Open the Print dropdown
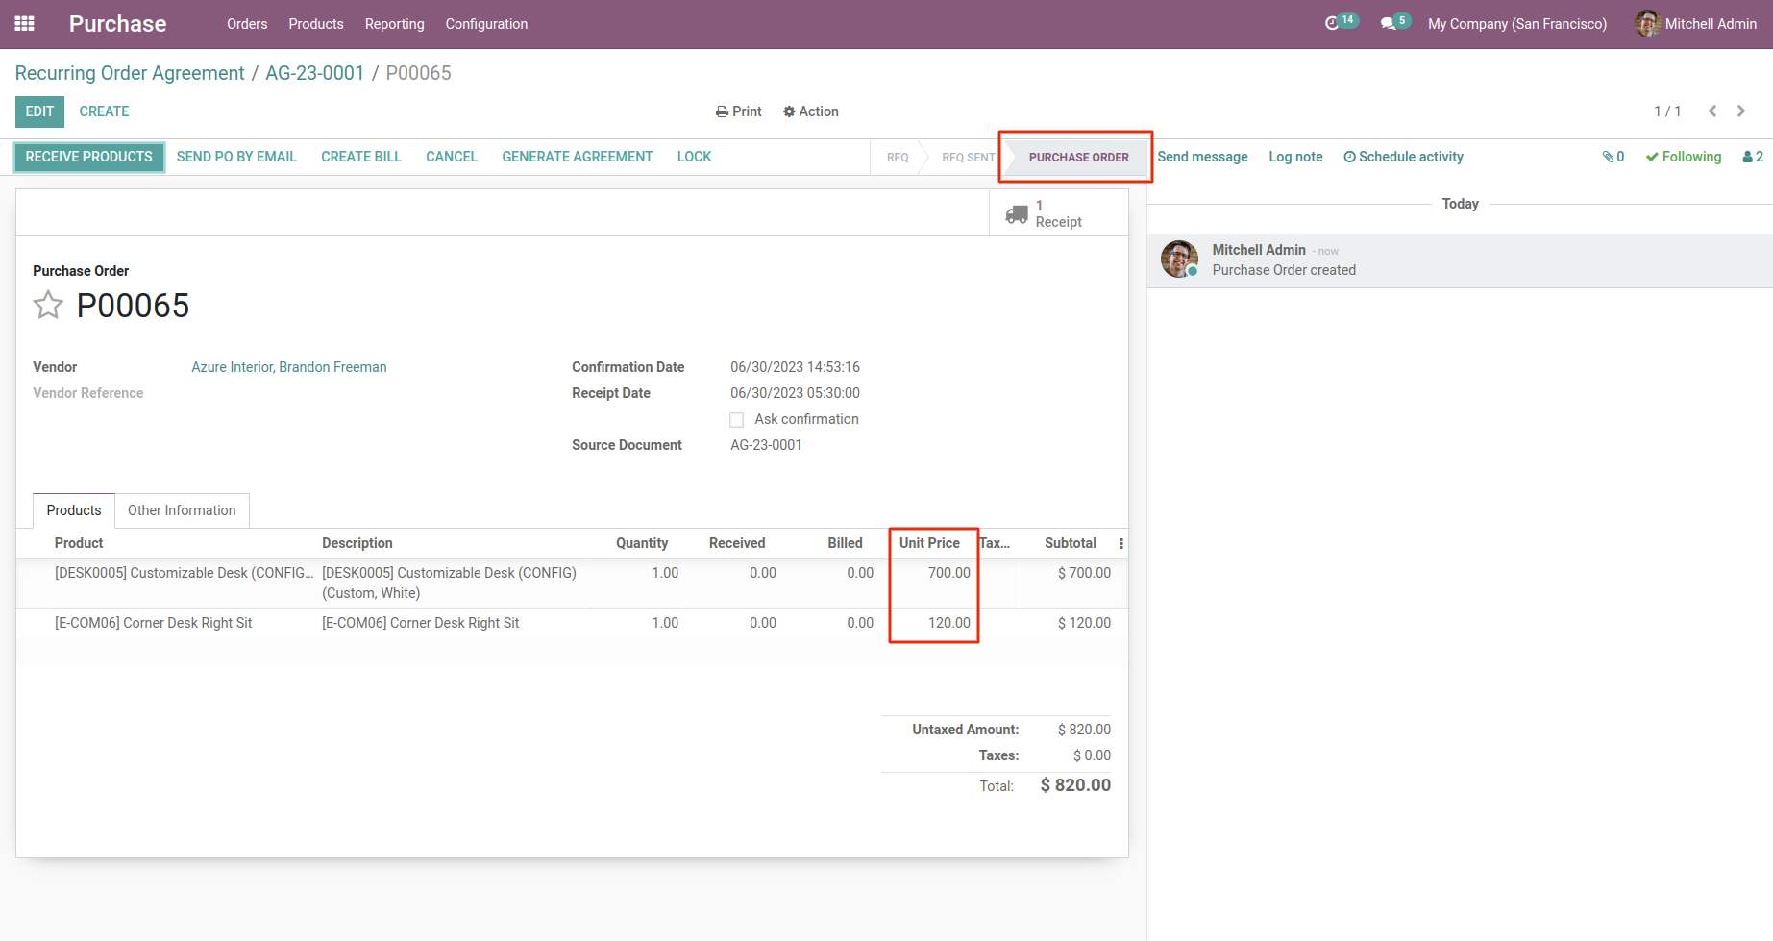The image size is (1773, 941). click(x=739, y=111)
